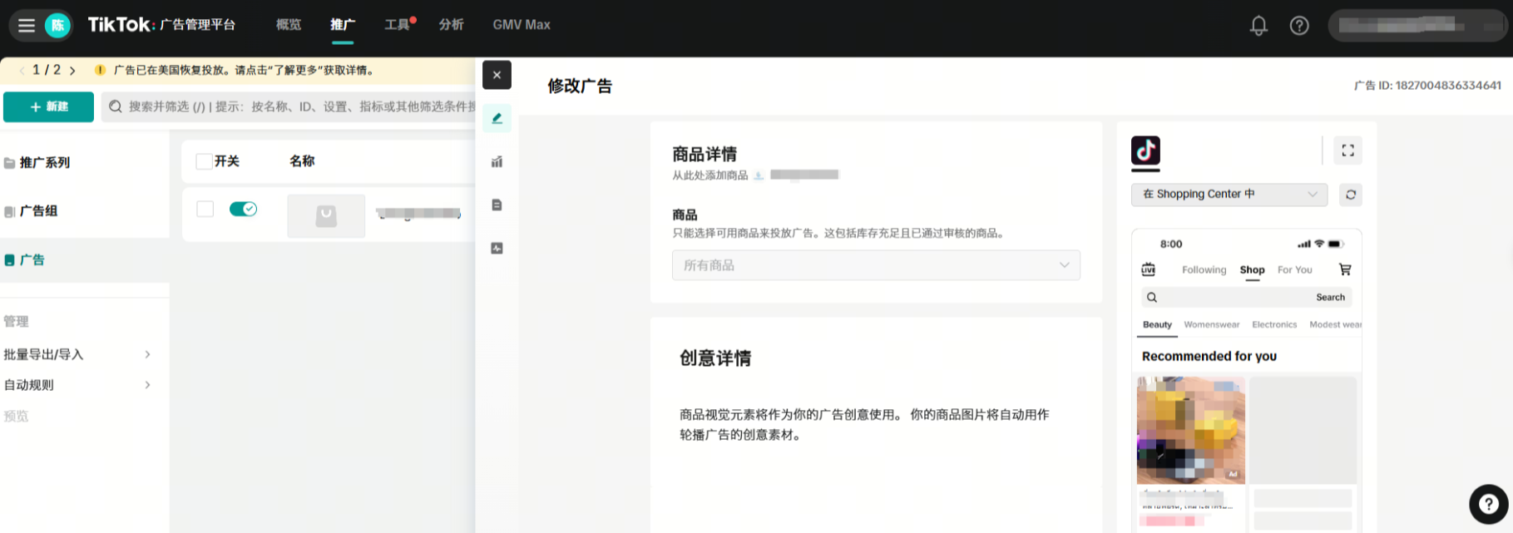The image size is (1513, 533).
Task: Open the 在 Shopping Center 中 dropdown
Action: [x=1229, y=195]
